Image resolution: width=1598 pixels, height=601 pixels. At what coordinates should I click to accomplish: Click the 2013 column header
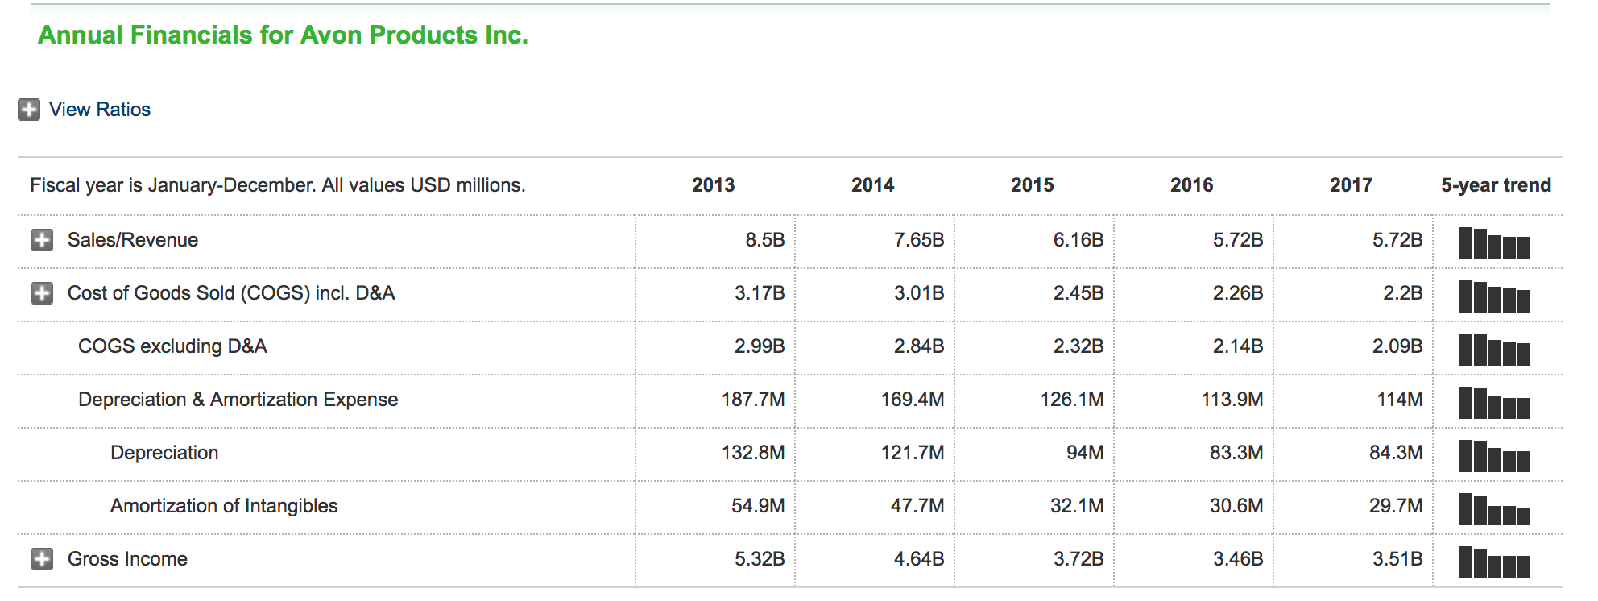[x=714, y=185]
